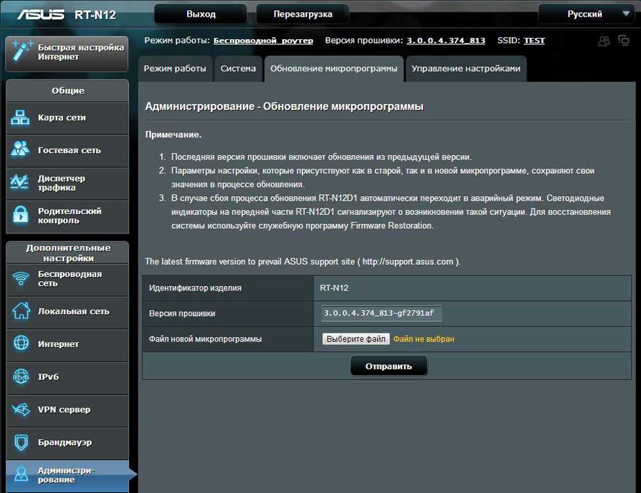
Task: Click the Parental Control lock icon
Action: [x=21, y=215]
